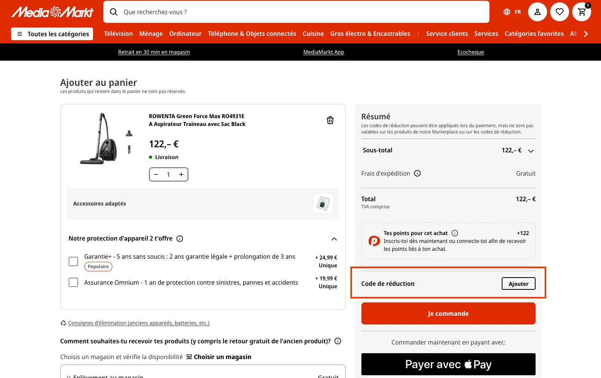The width and height of the screenshot is (601, 378).
Task: Click the Populaire badge
Action: click(x=98, y=267)
